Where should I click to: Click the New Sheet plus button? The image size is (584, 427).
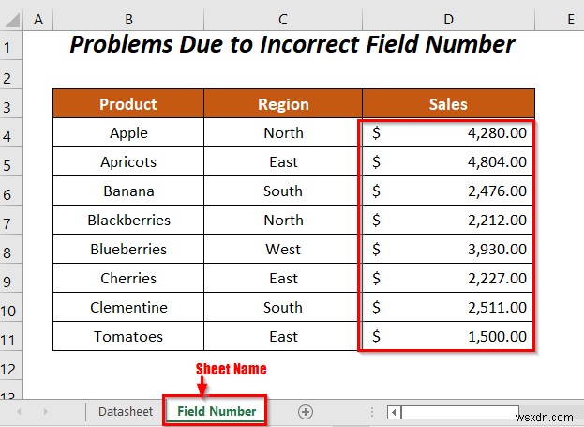point(305,411)
